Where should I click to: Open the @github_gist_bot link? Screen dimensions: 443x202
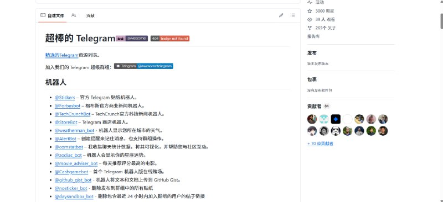pyautogui.click(x=73, y=180)
